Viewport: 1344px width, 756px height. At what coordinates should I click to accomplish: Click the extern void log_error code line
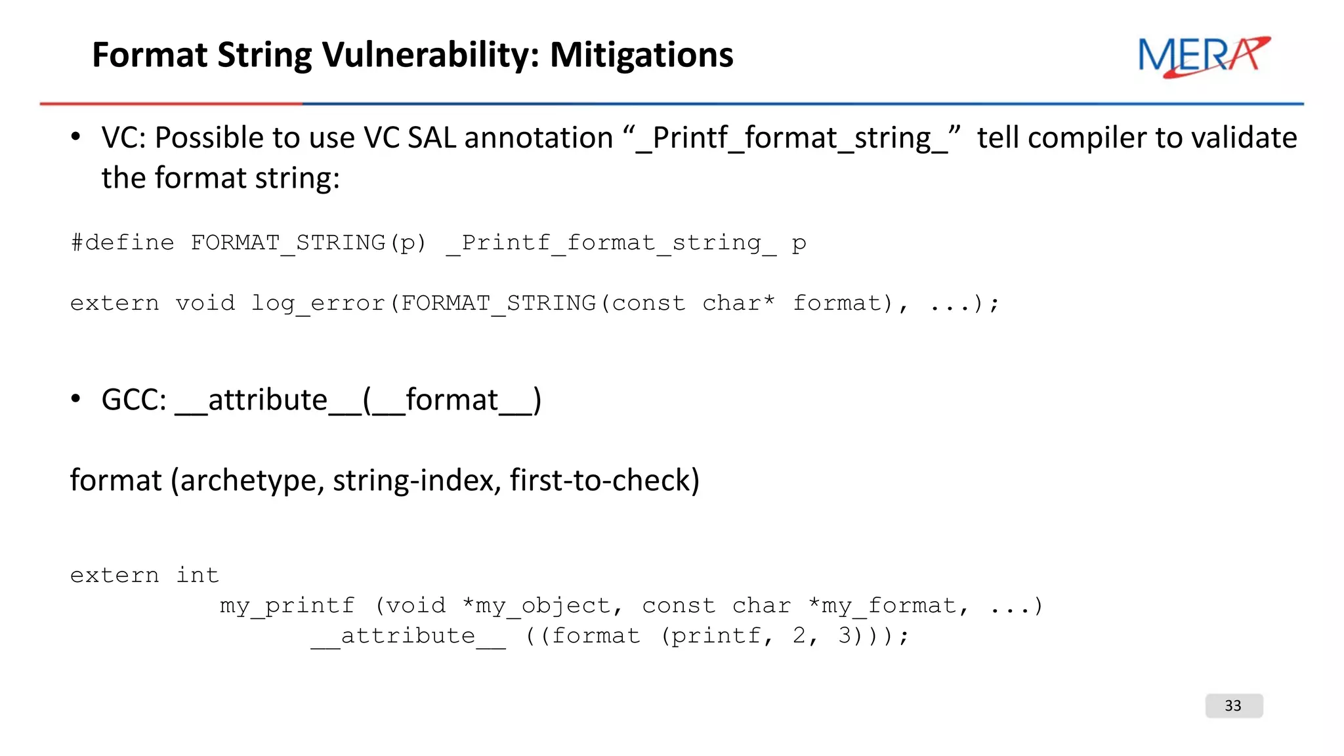click(x=534, y=303)
